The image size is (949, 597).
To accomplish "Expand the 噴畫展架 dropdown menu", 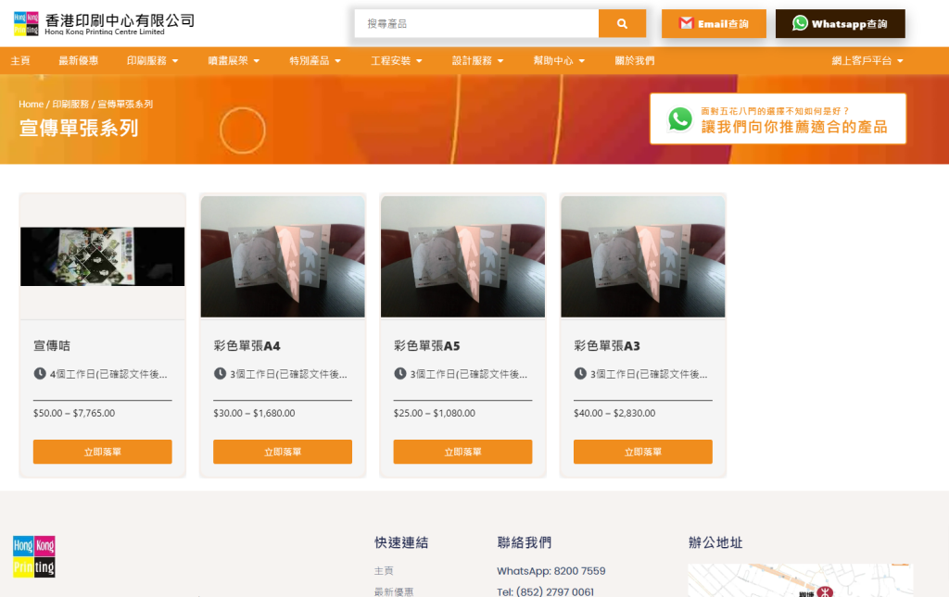I will tap(234, 61).
